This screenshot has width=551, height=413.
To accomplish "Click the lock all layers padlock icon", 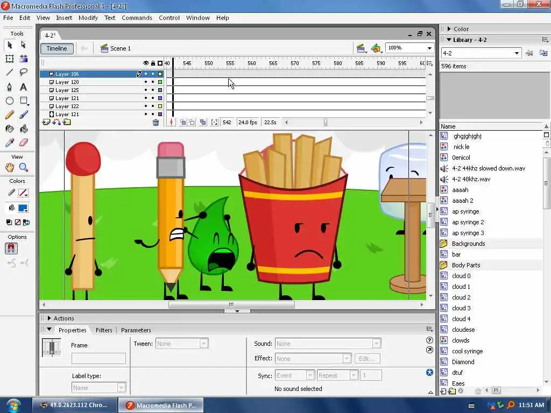I will pyautogui.click(x=153, y=63).
